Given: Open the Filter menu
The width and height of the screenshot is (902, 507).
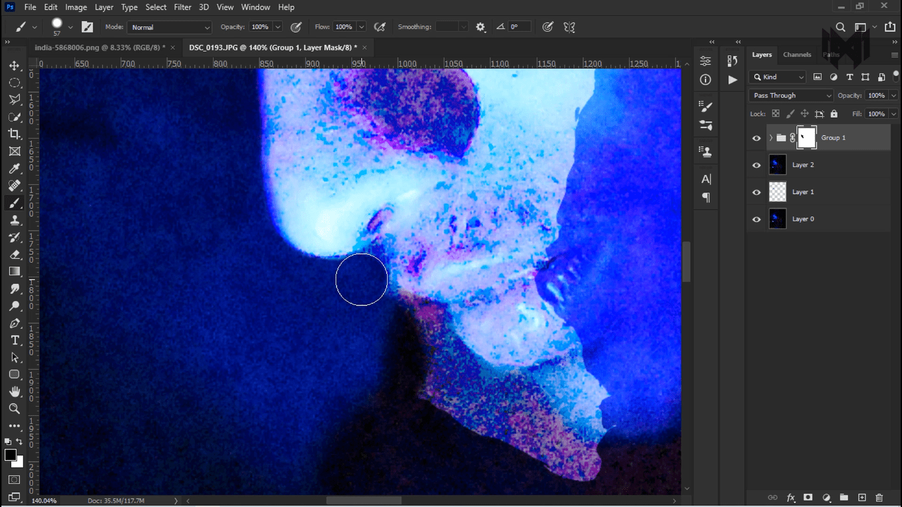Looking at the screenshot, I should 183,7.
